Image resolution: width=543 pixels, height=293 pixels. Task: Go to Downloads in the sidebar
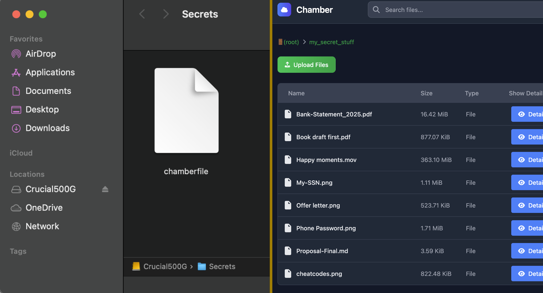[x=47, y=128]
